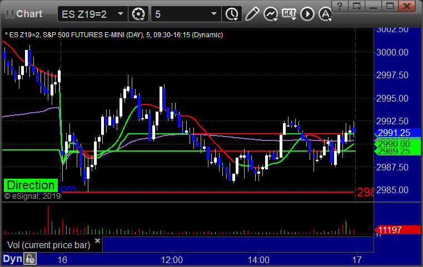Click the 2985.00 price axis label
423x267 pixels.
(392, 190)
